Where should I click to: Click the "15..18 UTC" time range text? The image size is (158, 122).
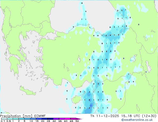point(131,116)
